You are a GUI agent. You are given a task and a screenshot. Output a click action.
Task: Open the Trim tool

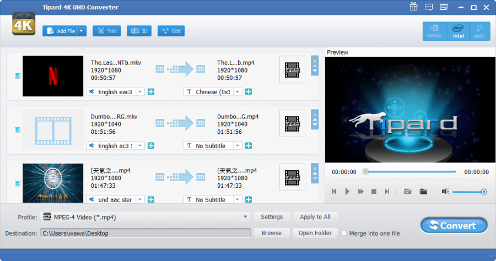(x=106, y=31)
